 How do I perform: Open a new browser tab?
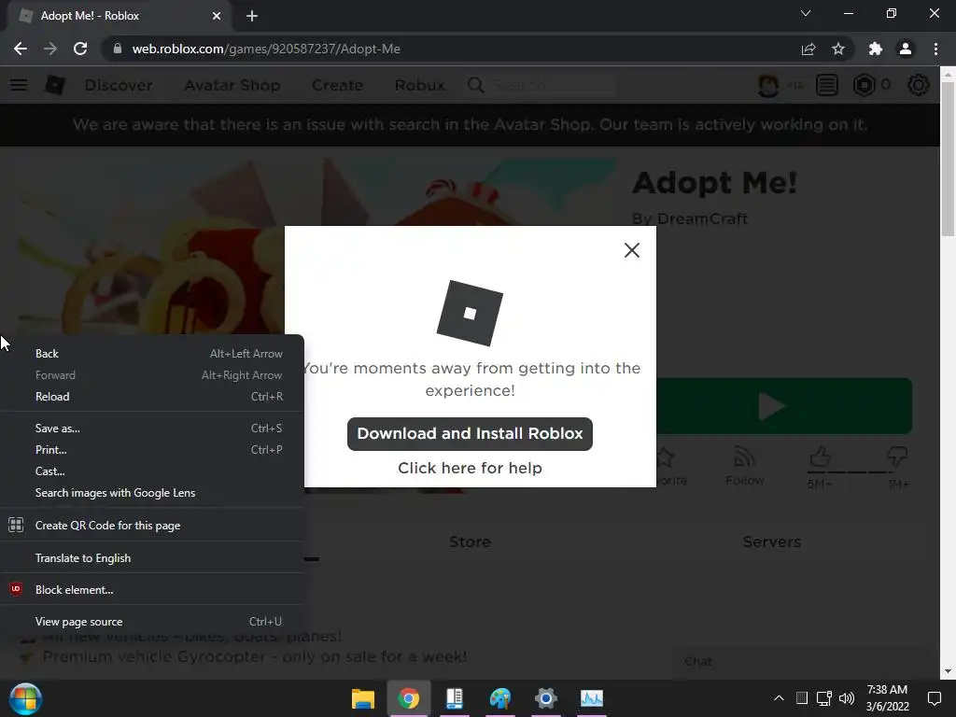252,16
